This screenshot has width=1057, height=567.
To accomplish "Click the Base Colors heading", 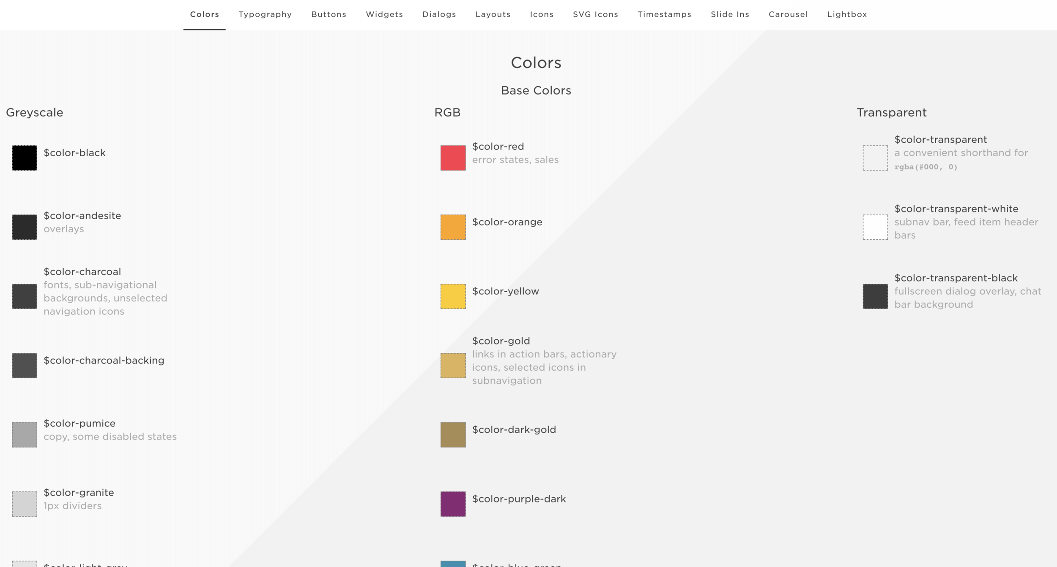I will coord(536,90).
